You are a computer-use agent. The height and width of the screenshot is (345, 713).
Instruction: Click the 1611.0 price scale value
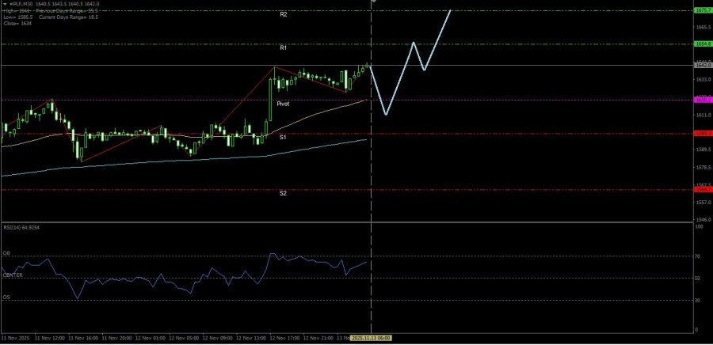click(x=703, y=116)
